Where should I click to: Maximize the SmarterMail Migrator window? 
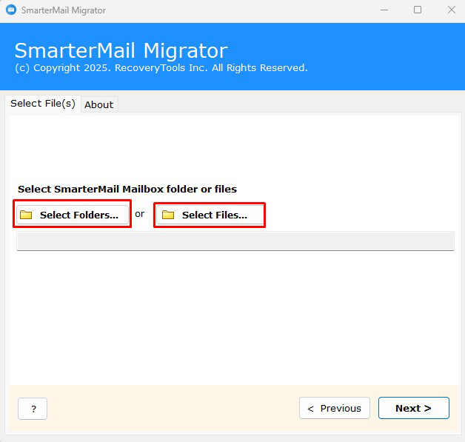coord(418,10)
